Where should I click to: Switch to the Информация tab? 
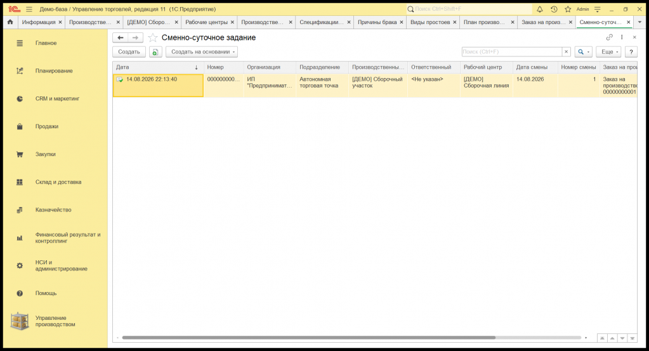click(39, 22)
